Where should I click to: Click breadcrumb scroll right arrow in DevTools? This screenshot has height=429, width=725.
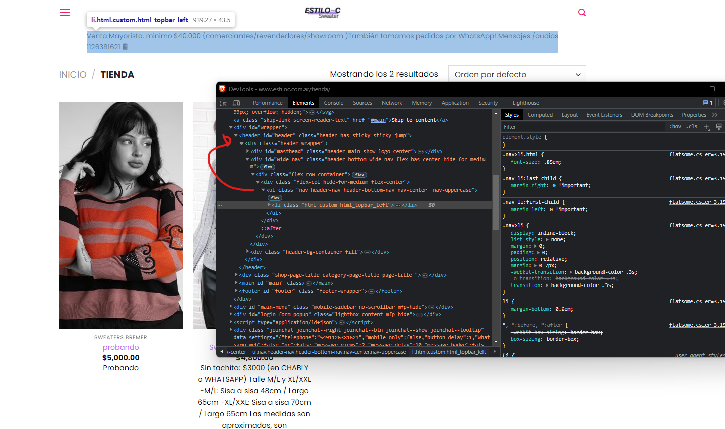495,352
